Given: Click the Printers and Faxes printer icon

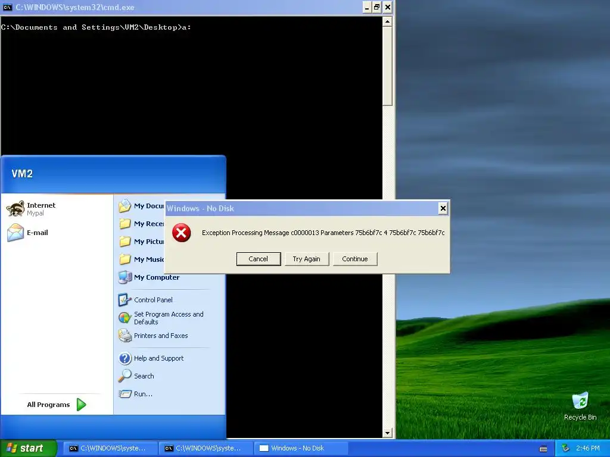Looking at the screenshot, I should [x=125, y=336].
